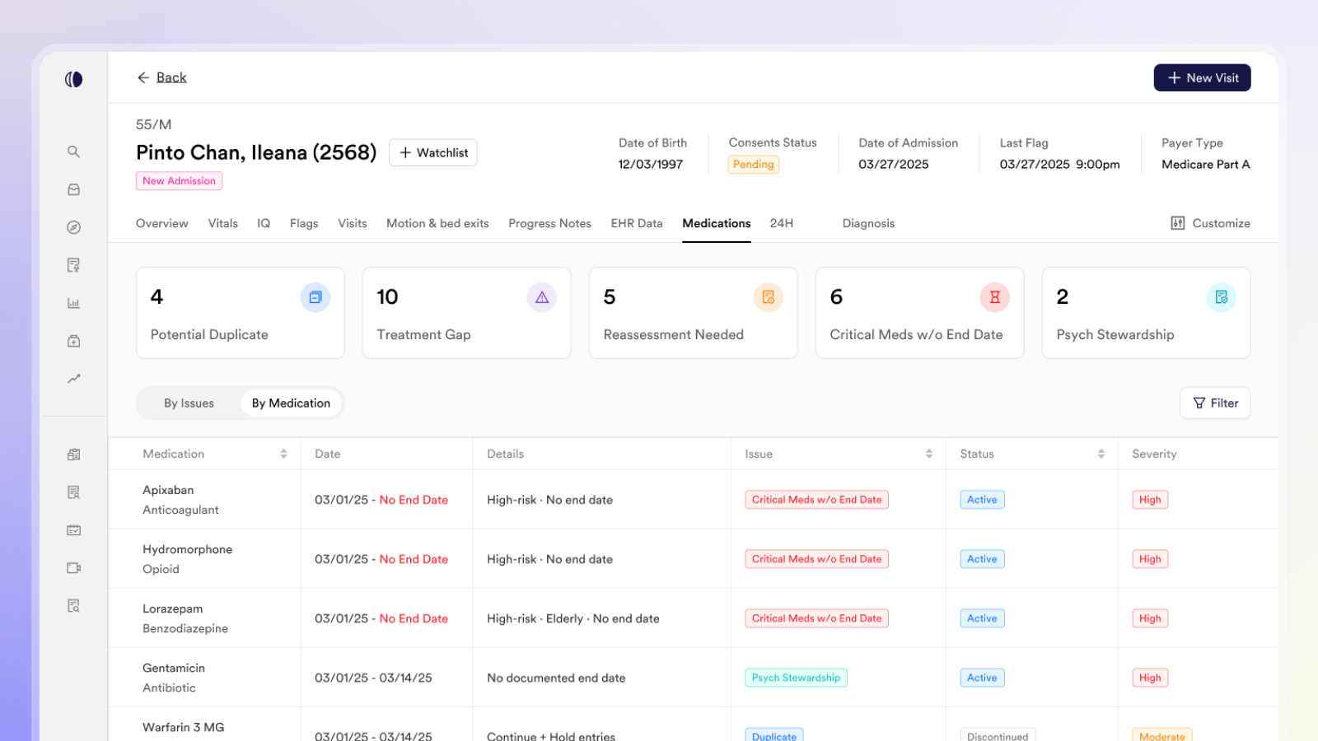The height and width of the screenshot is (741, 1318).
Task: Open the calendar checklist icon in the sidebar
Action: click(73, 530)
